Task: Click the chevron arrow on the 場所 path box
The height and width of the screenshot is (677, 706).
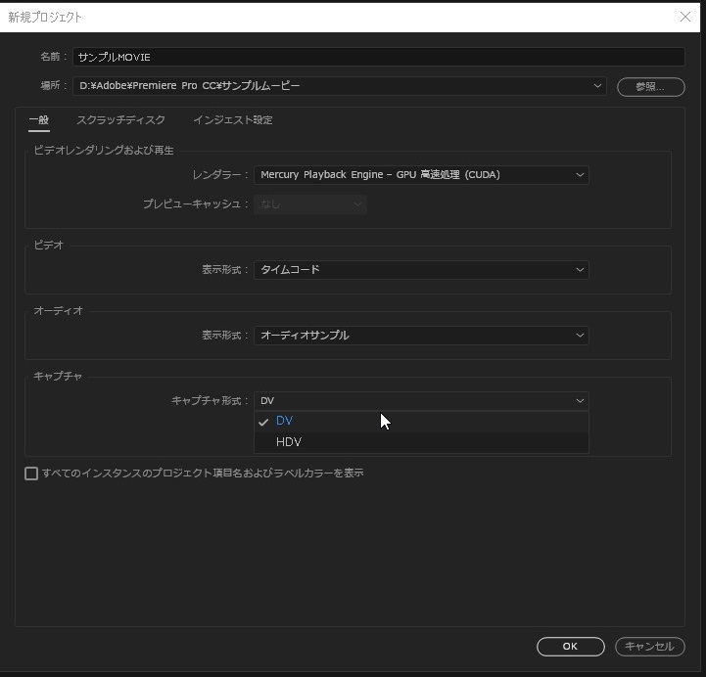Action: (597, 86)
